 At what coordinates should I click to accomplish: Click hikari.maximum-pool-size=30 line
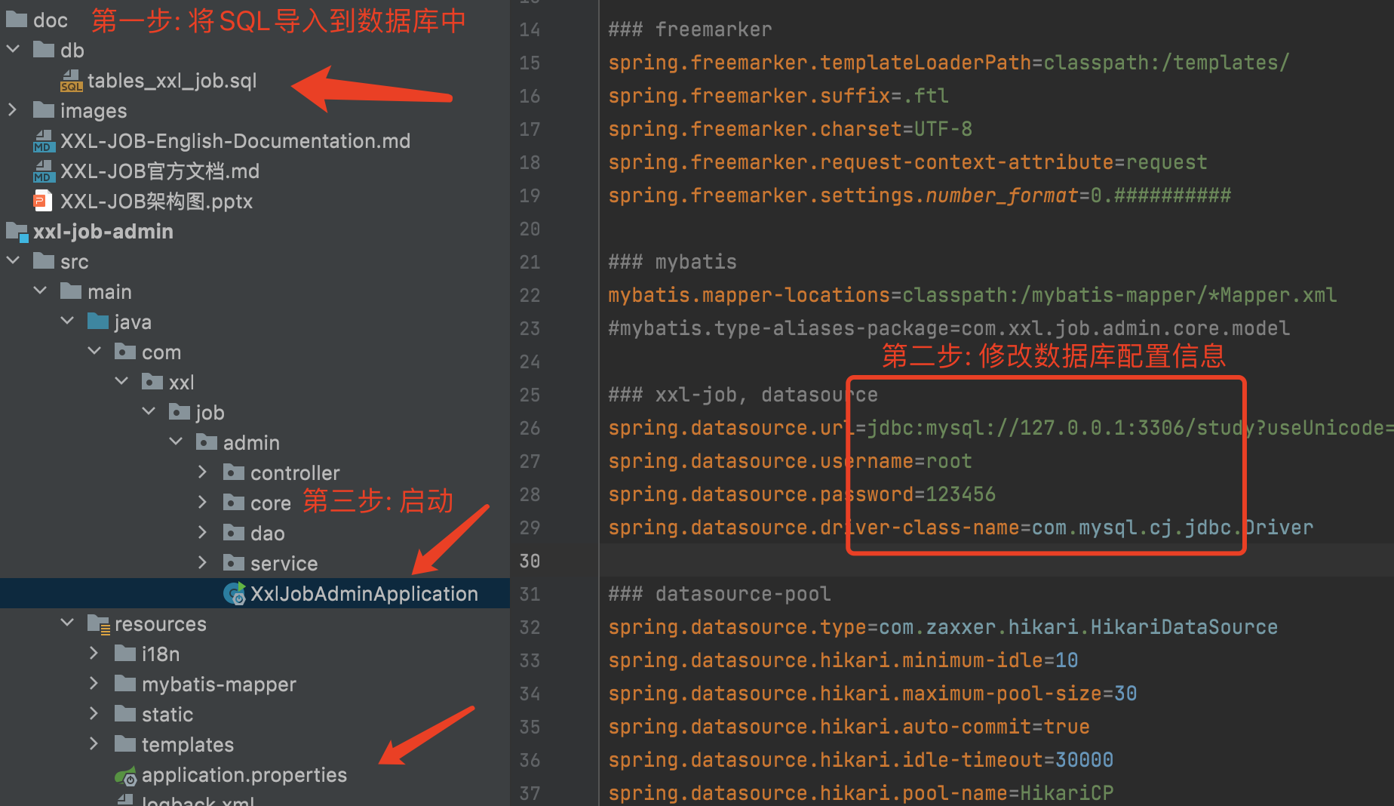(873, 694)
